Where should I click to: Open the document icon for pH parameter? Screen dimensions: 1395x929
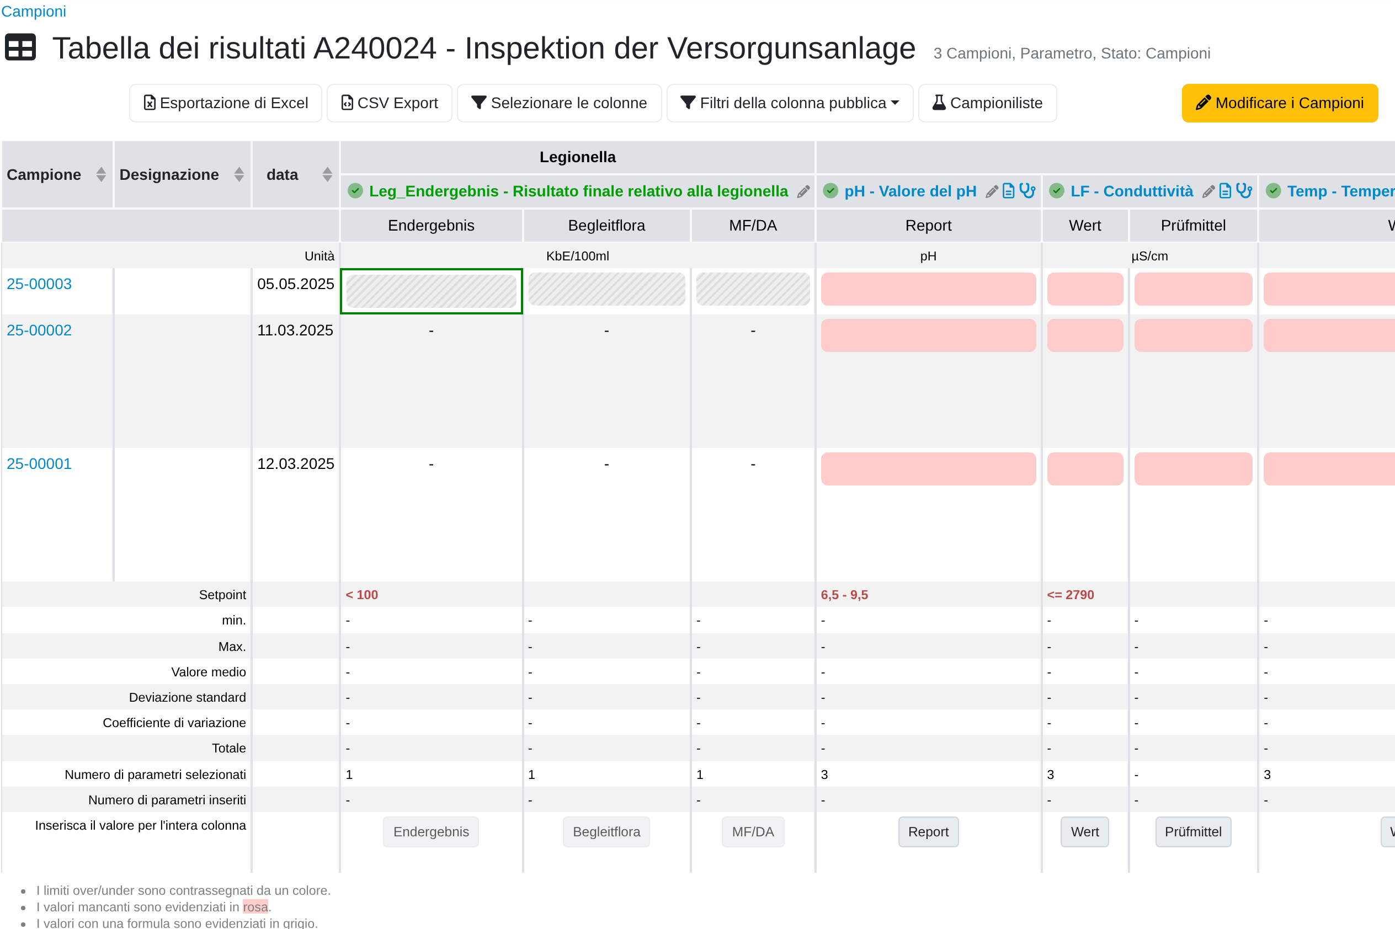click(x=1009, y=191)
